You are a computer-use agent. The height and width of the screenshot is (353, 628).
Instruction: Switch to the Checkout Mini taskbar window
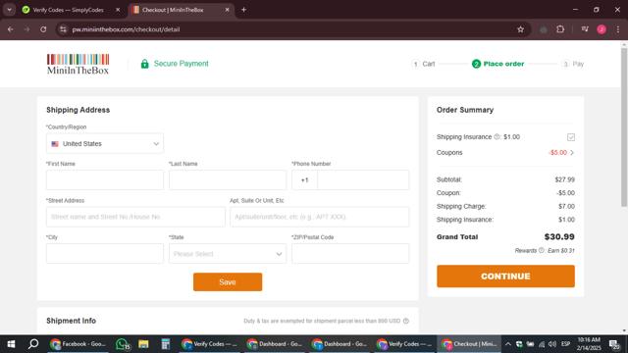(469, 344)
